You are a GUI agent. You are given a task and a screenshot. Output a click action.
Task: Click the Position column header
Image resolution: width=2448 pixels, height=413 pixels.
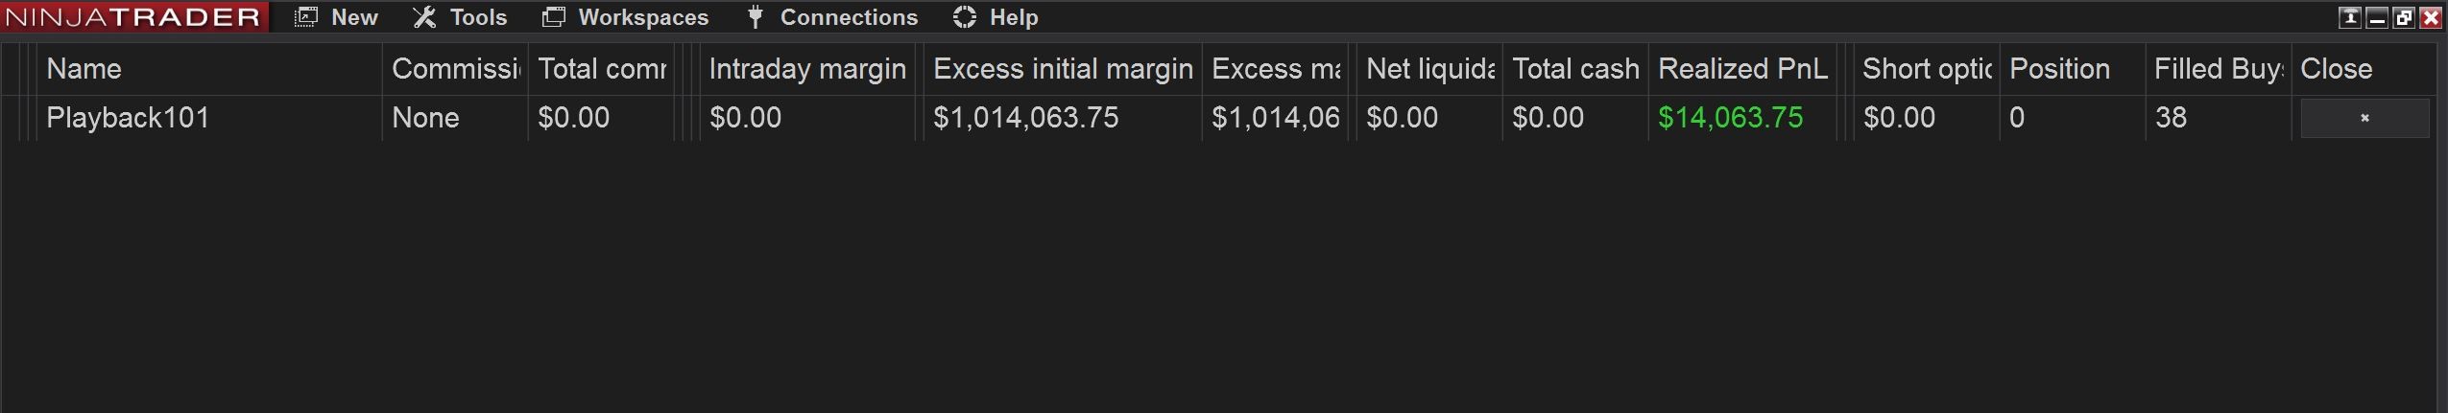[x=2059, y=69]
